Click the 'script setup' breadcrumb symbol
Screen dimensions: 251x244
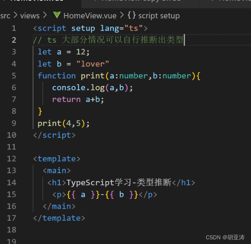tap(159, 16)
